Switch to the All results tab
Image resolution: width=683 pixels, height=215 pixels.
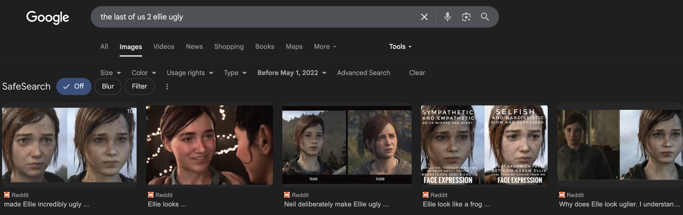click(x=104, y=46)
